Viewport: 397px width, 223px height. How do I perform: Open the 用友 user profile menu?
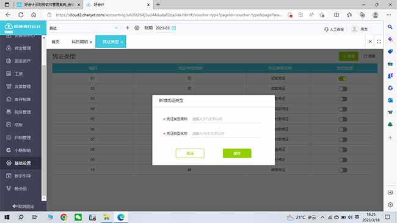360,29
